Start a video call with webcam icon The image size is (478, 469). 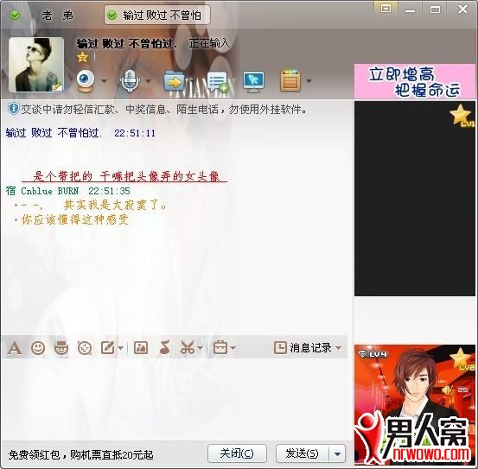click(85, 80)
